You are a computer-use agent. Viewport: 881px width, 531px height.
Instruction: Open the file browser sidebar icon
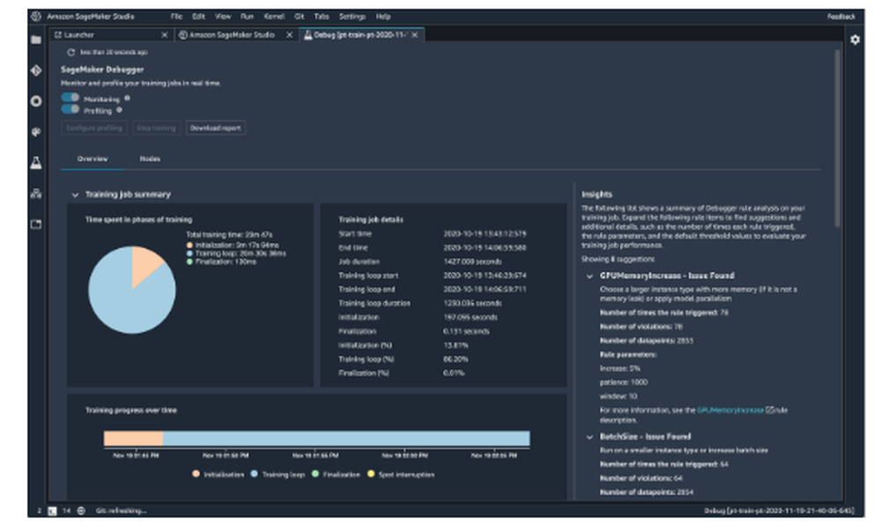[36, 40]
